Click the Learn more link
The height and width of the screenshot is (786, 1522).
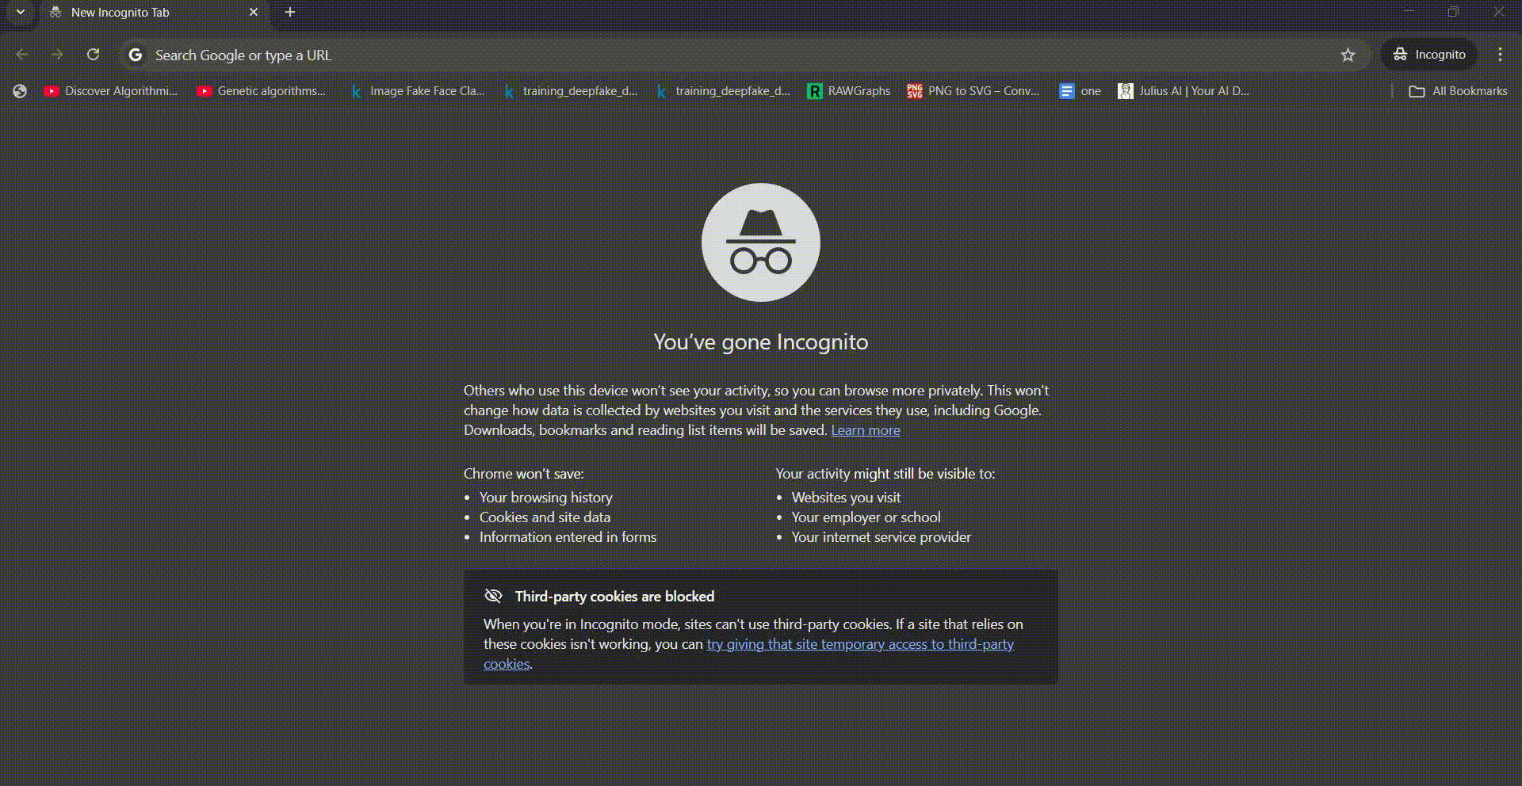865,430
